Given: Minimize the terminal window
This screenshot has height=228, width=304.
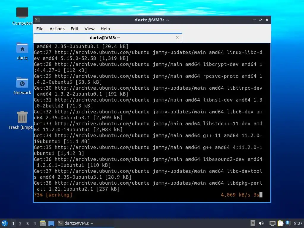Looking at the screenshot, I should pos(254,20).
